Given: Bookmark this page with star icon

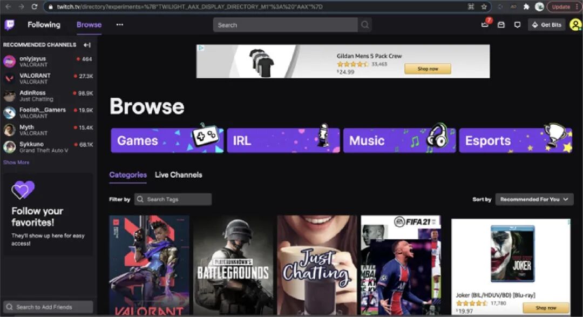Looking at the screenshot, I should (x=484, y=6).
